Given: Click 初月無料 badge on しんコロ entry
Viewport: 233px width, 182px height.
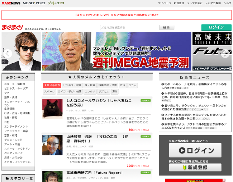Looking at the screenshot, I should 146,101.
